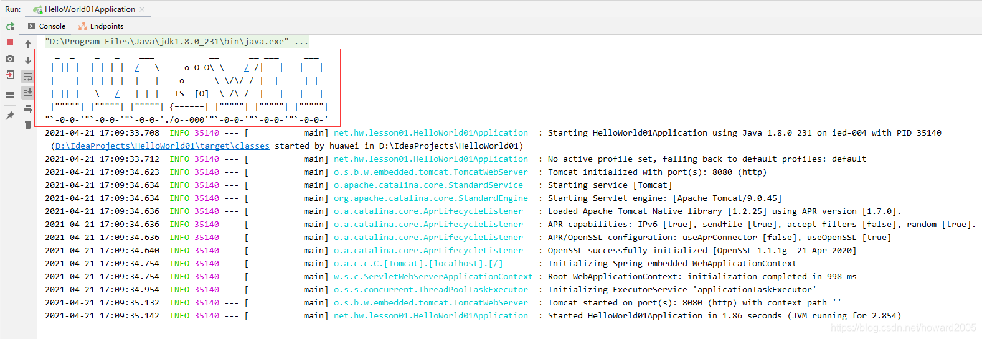Click 'Tomcat started on port(s): 8080' message

(x=695, y=303)
